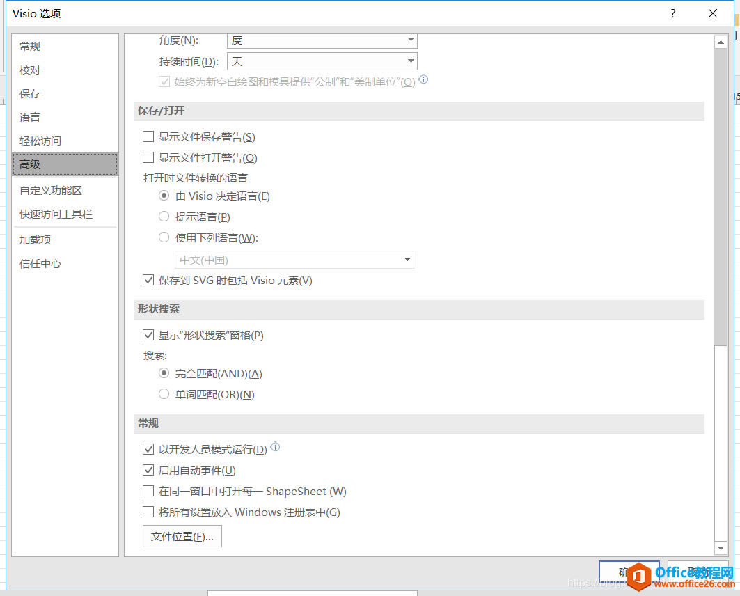The height and width of the screenshot is (596, 740).
Task: Open the 常规 category
Action: (65, 46)
